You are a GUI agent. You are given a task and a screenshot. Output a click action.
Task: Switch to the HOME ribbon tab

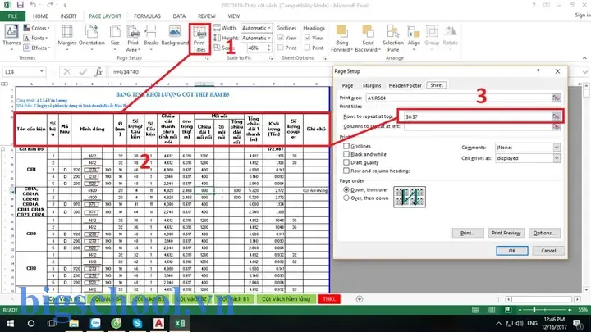[x=40, y=16]
